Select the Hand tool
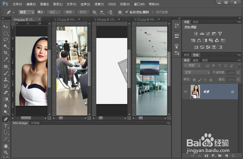Screen dimensions: 243x159 coord(6,146)
